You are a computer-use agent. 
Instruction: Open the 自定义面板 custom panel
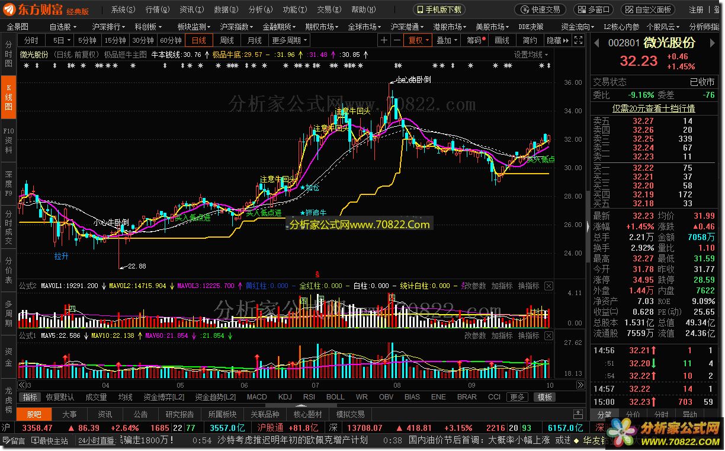pyautogui.click(x=647, y=9)
